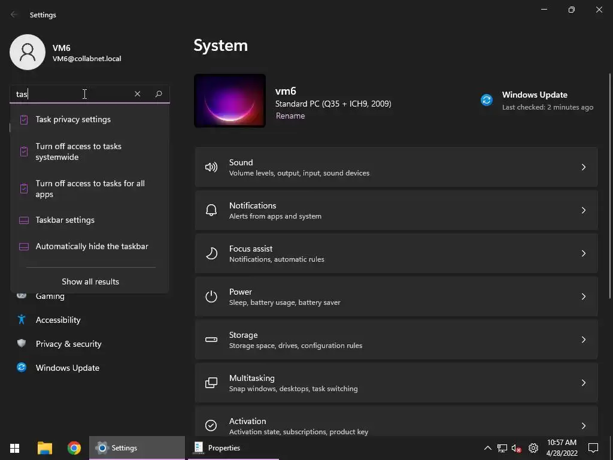Select Automatically hide the taskbar result

pyautogui.click(x=90, y=246)
